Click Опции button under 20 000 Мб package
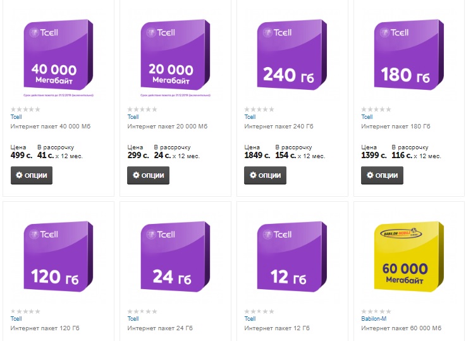 coord(148,175)
